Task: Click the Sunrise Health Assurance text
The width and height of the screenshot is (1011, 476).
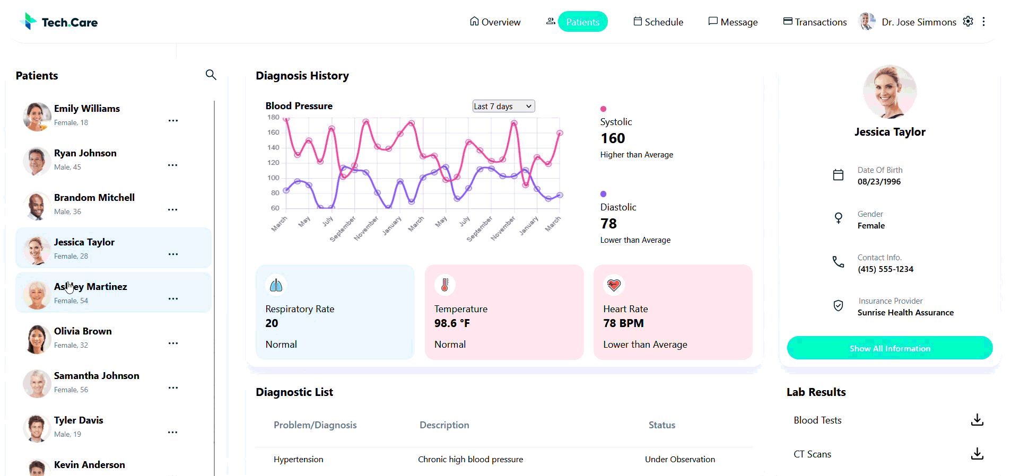Action: (x=905, y=313)
